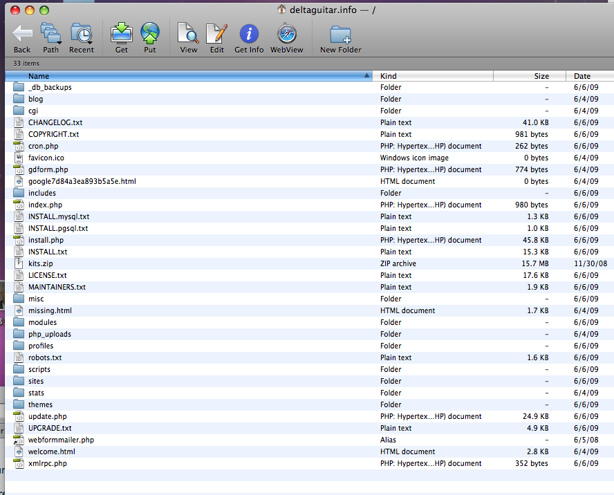
Task: Select the _db_backups folder
Action: tap(309, 87)
